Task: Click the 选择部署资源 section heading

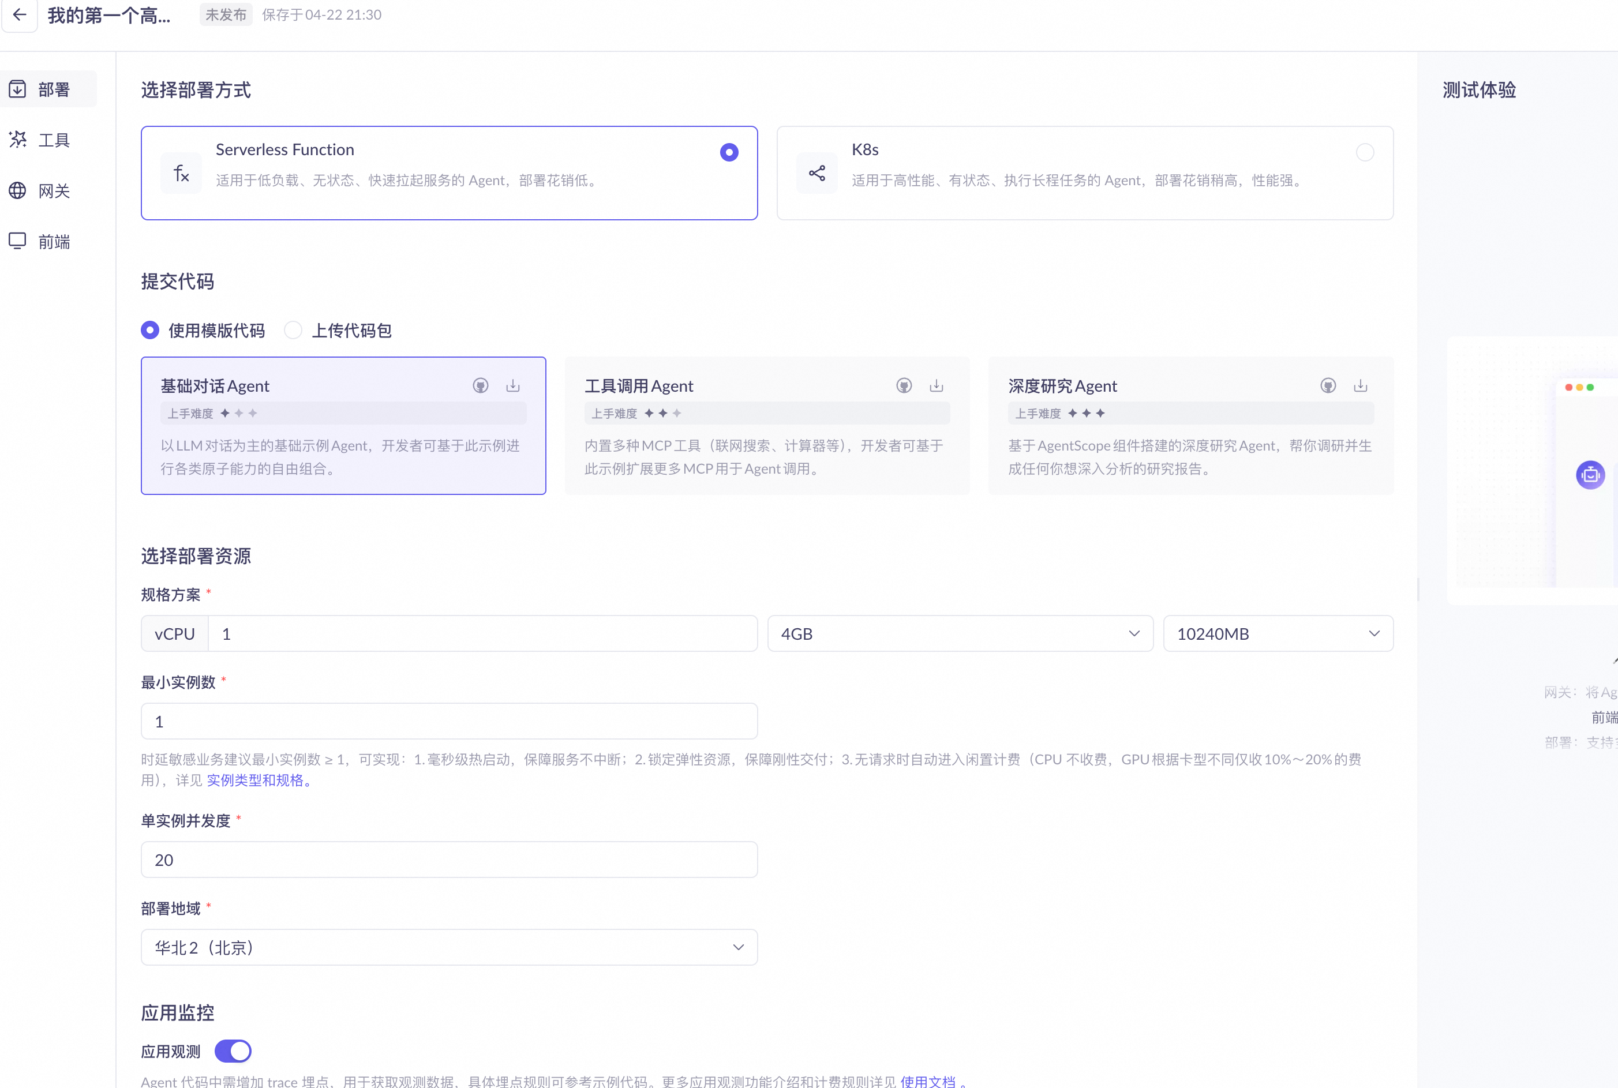Action: pos(196,556)
